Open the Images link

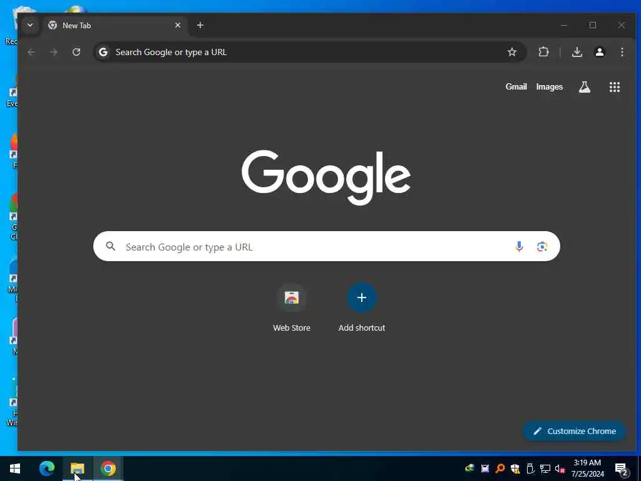click(549, 86)
